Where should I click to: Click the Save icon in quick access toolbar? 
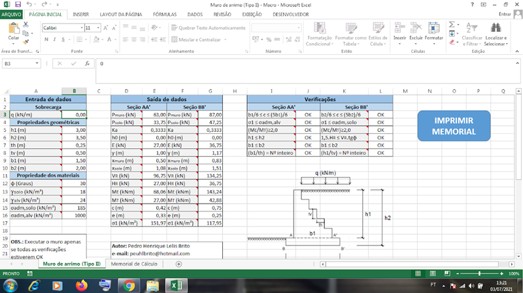[18, 5]
